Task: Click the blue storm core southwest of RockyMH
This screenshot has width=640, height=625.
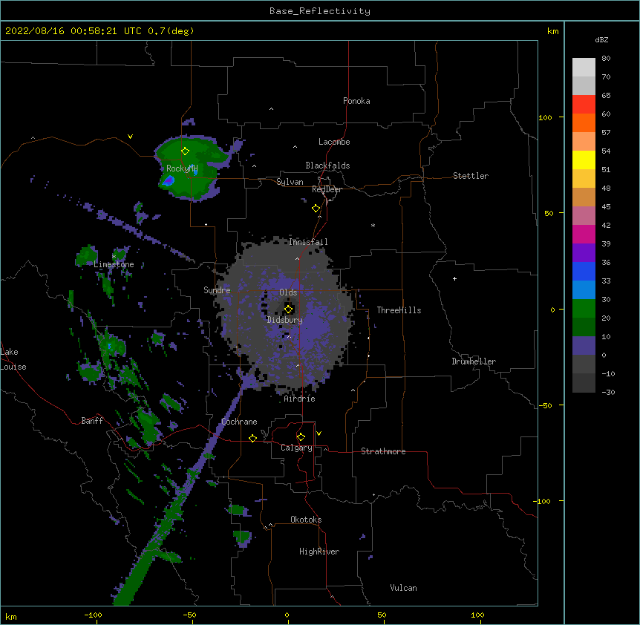Action: [169, 180]
